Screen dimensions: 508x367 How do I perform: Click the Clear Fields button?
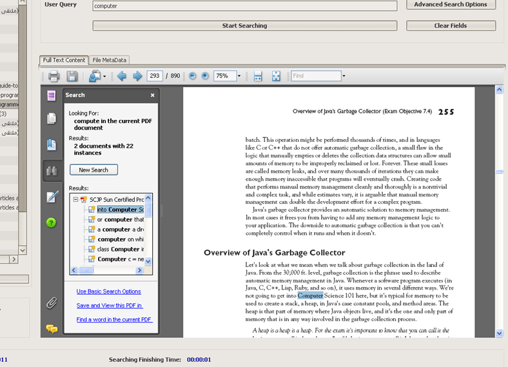click(451, 26)
